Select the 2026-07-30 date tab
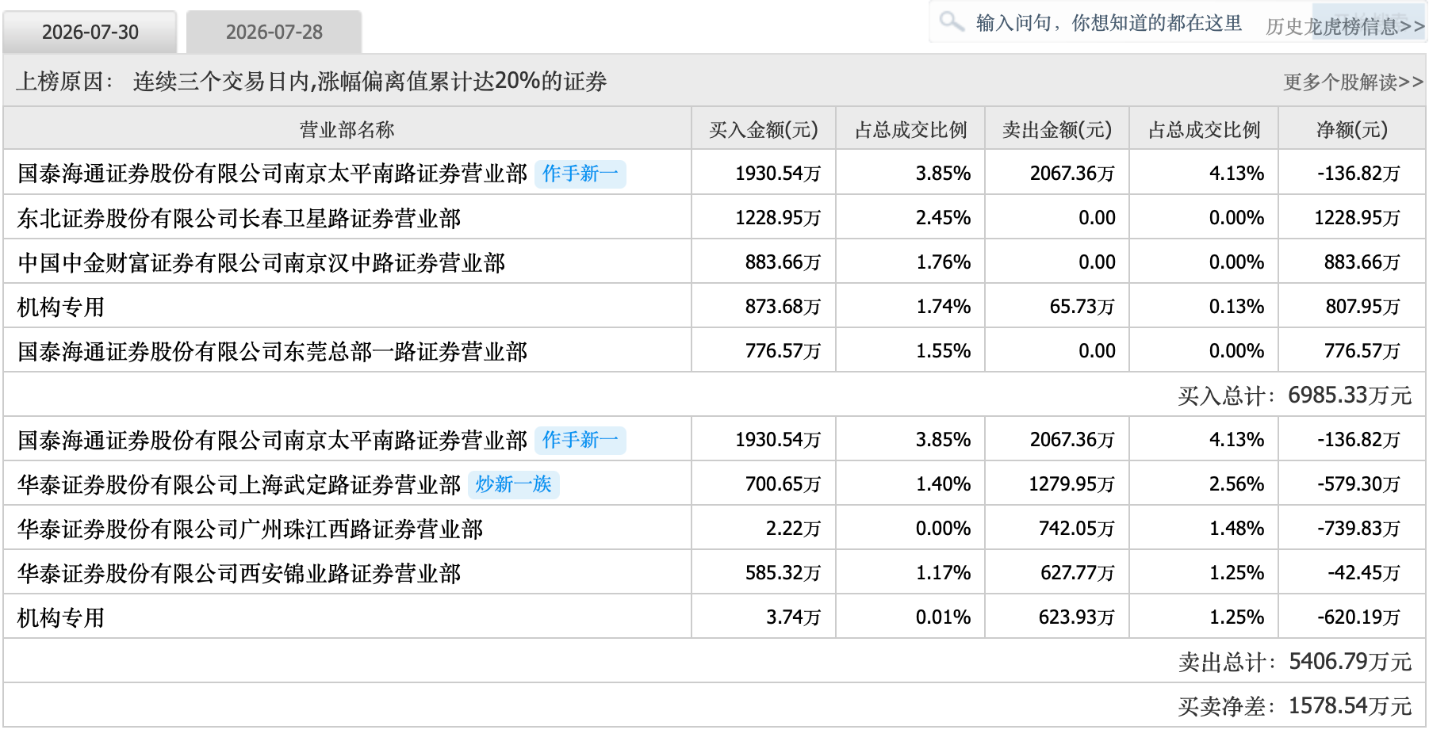The height and width of the screenshot is (745, 1429). pos(90,32)
